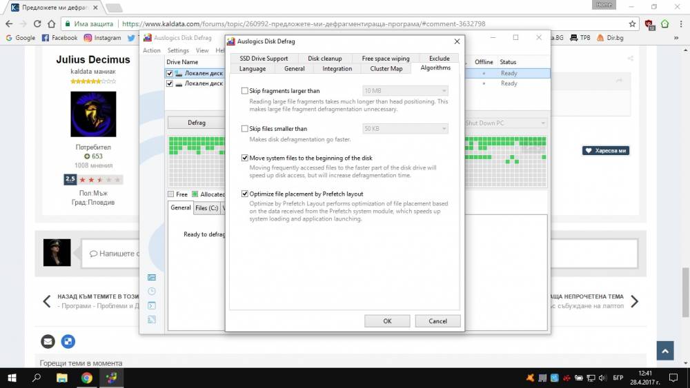Image resolution: width=690 pixels, height=388 pixels.
Task: Click the Free color legend swatch
Action: click(170, 194)
